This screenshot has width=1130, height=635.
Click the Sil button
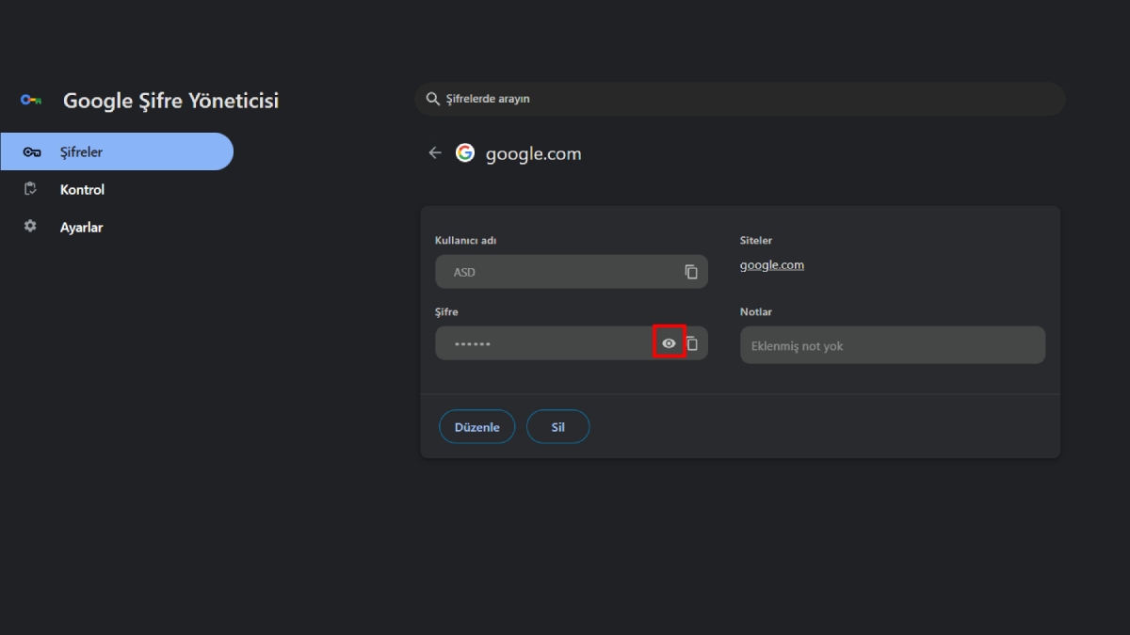[558, 427]
